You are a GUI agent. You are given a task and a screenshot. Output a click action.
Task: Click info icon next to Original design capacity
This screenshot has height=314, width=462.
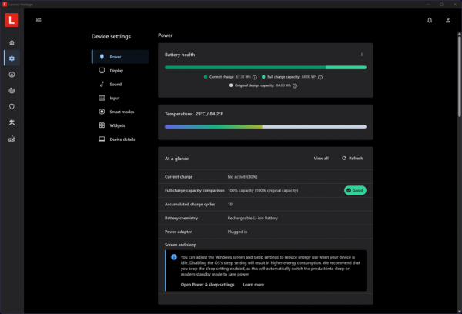(x=295, y=85)
